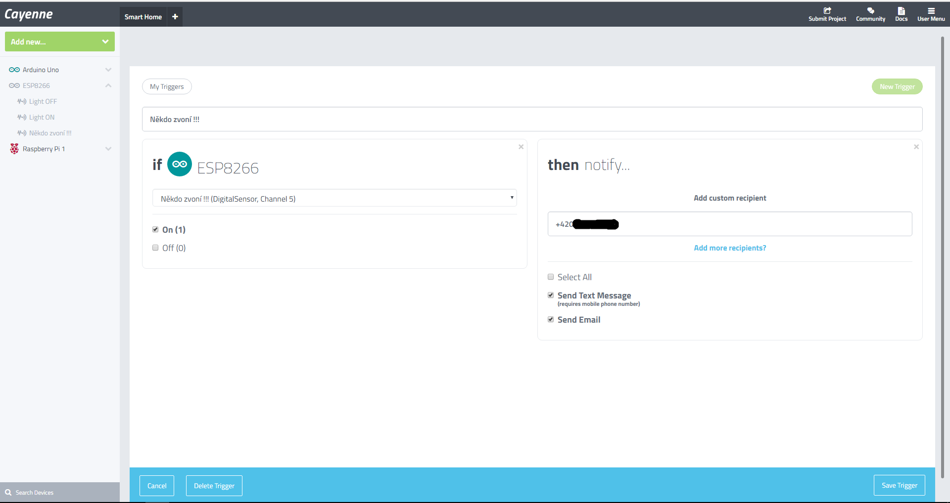Click Add more recipients? link
Viewport: 950px width, 503px height.
pyautogui.click(x=730, y=248)
